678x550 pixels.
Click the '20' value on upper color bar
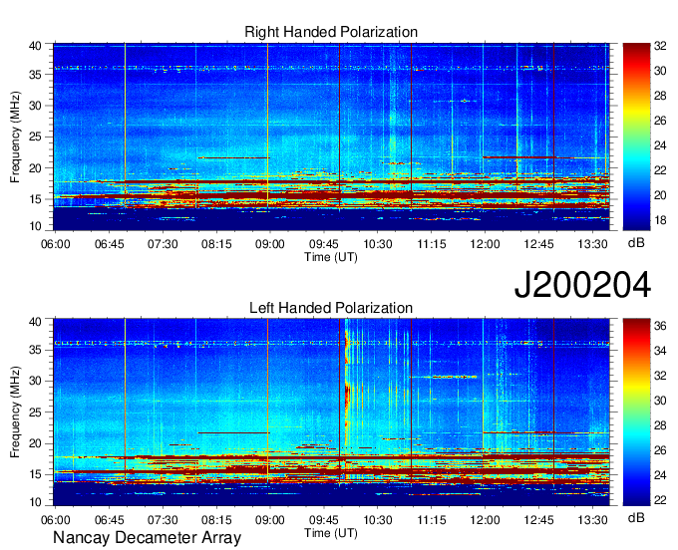(660, 195)
